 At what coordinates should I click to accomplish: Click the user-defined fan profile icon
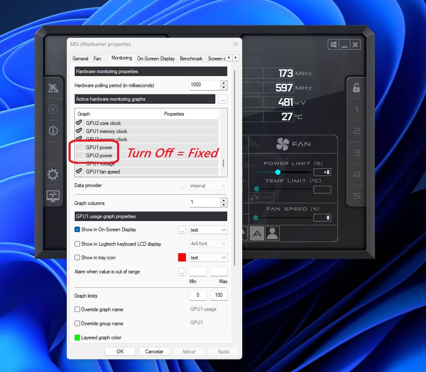pyautogui.click(x=272, y=233)
